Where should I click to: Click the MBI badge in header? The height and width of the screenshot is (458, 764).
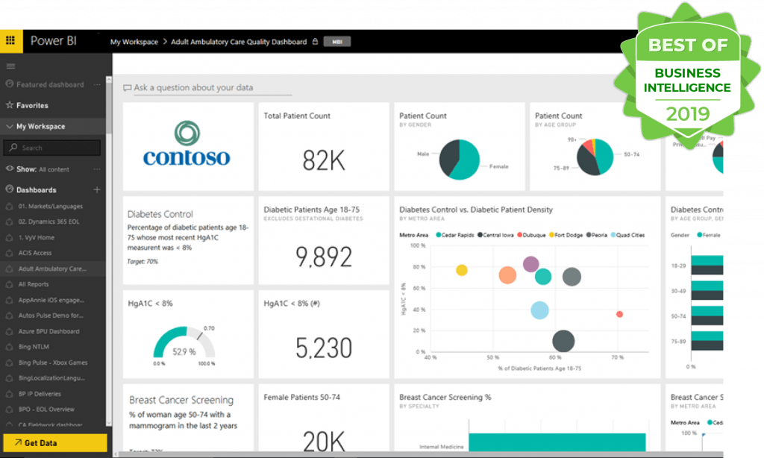click(337, 42)
